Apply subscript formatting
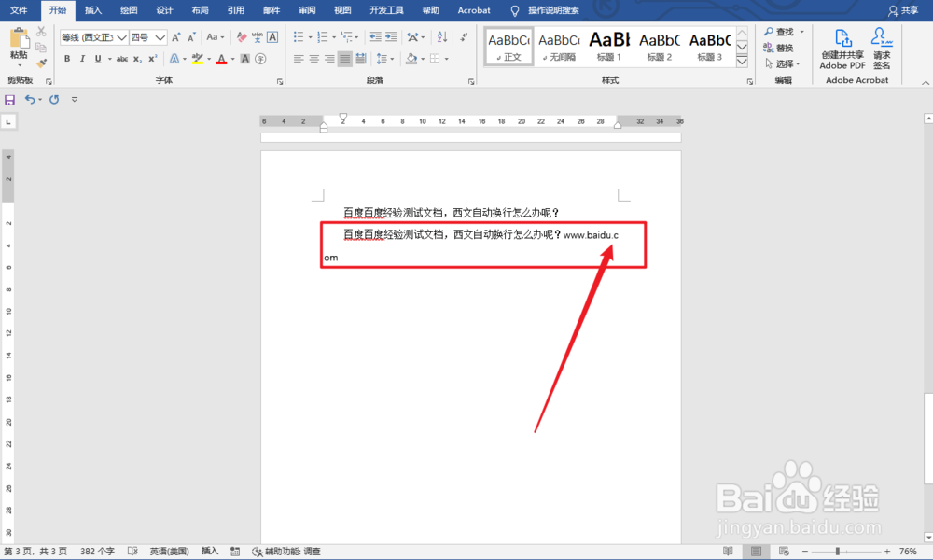933x560 pixels. [137, 59]
